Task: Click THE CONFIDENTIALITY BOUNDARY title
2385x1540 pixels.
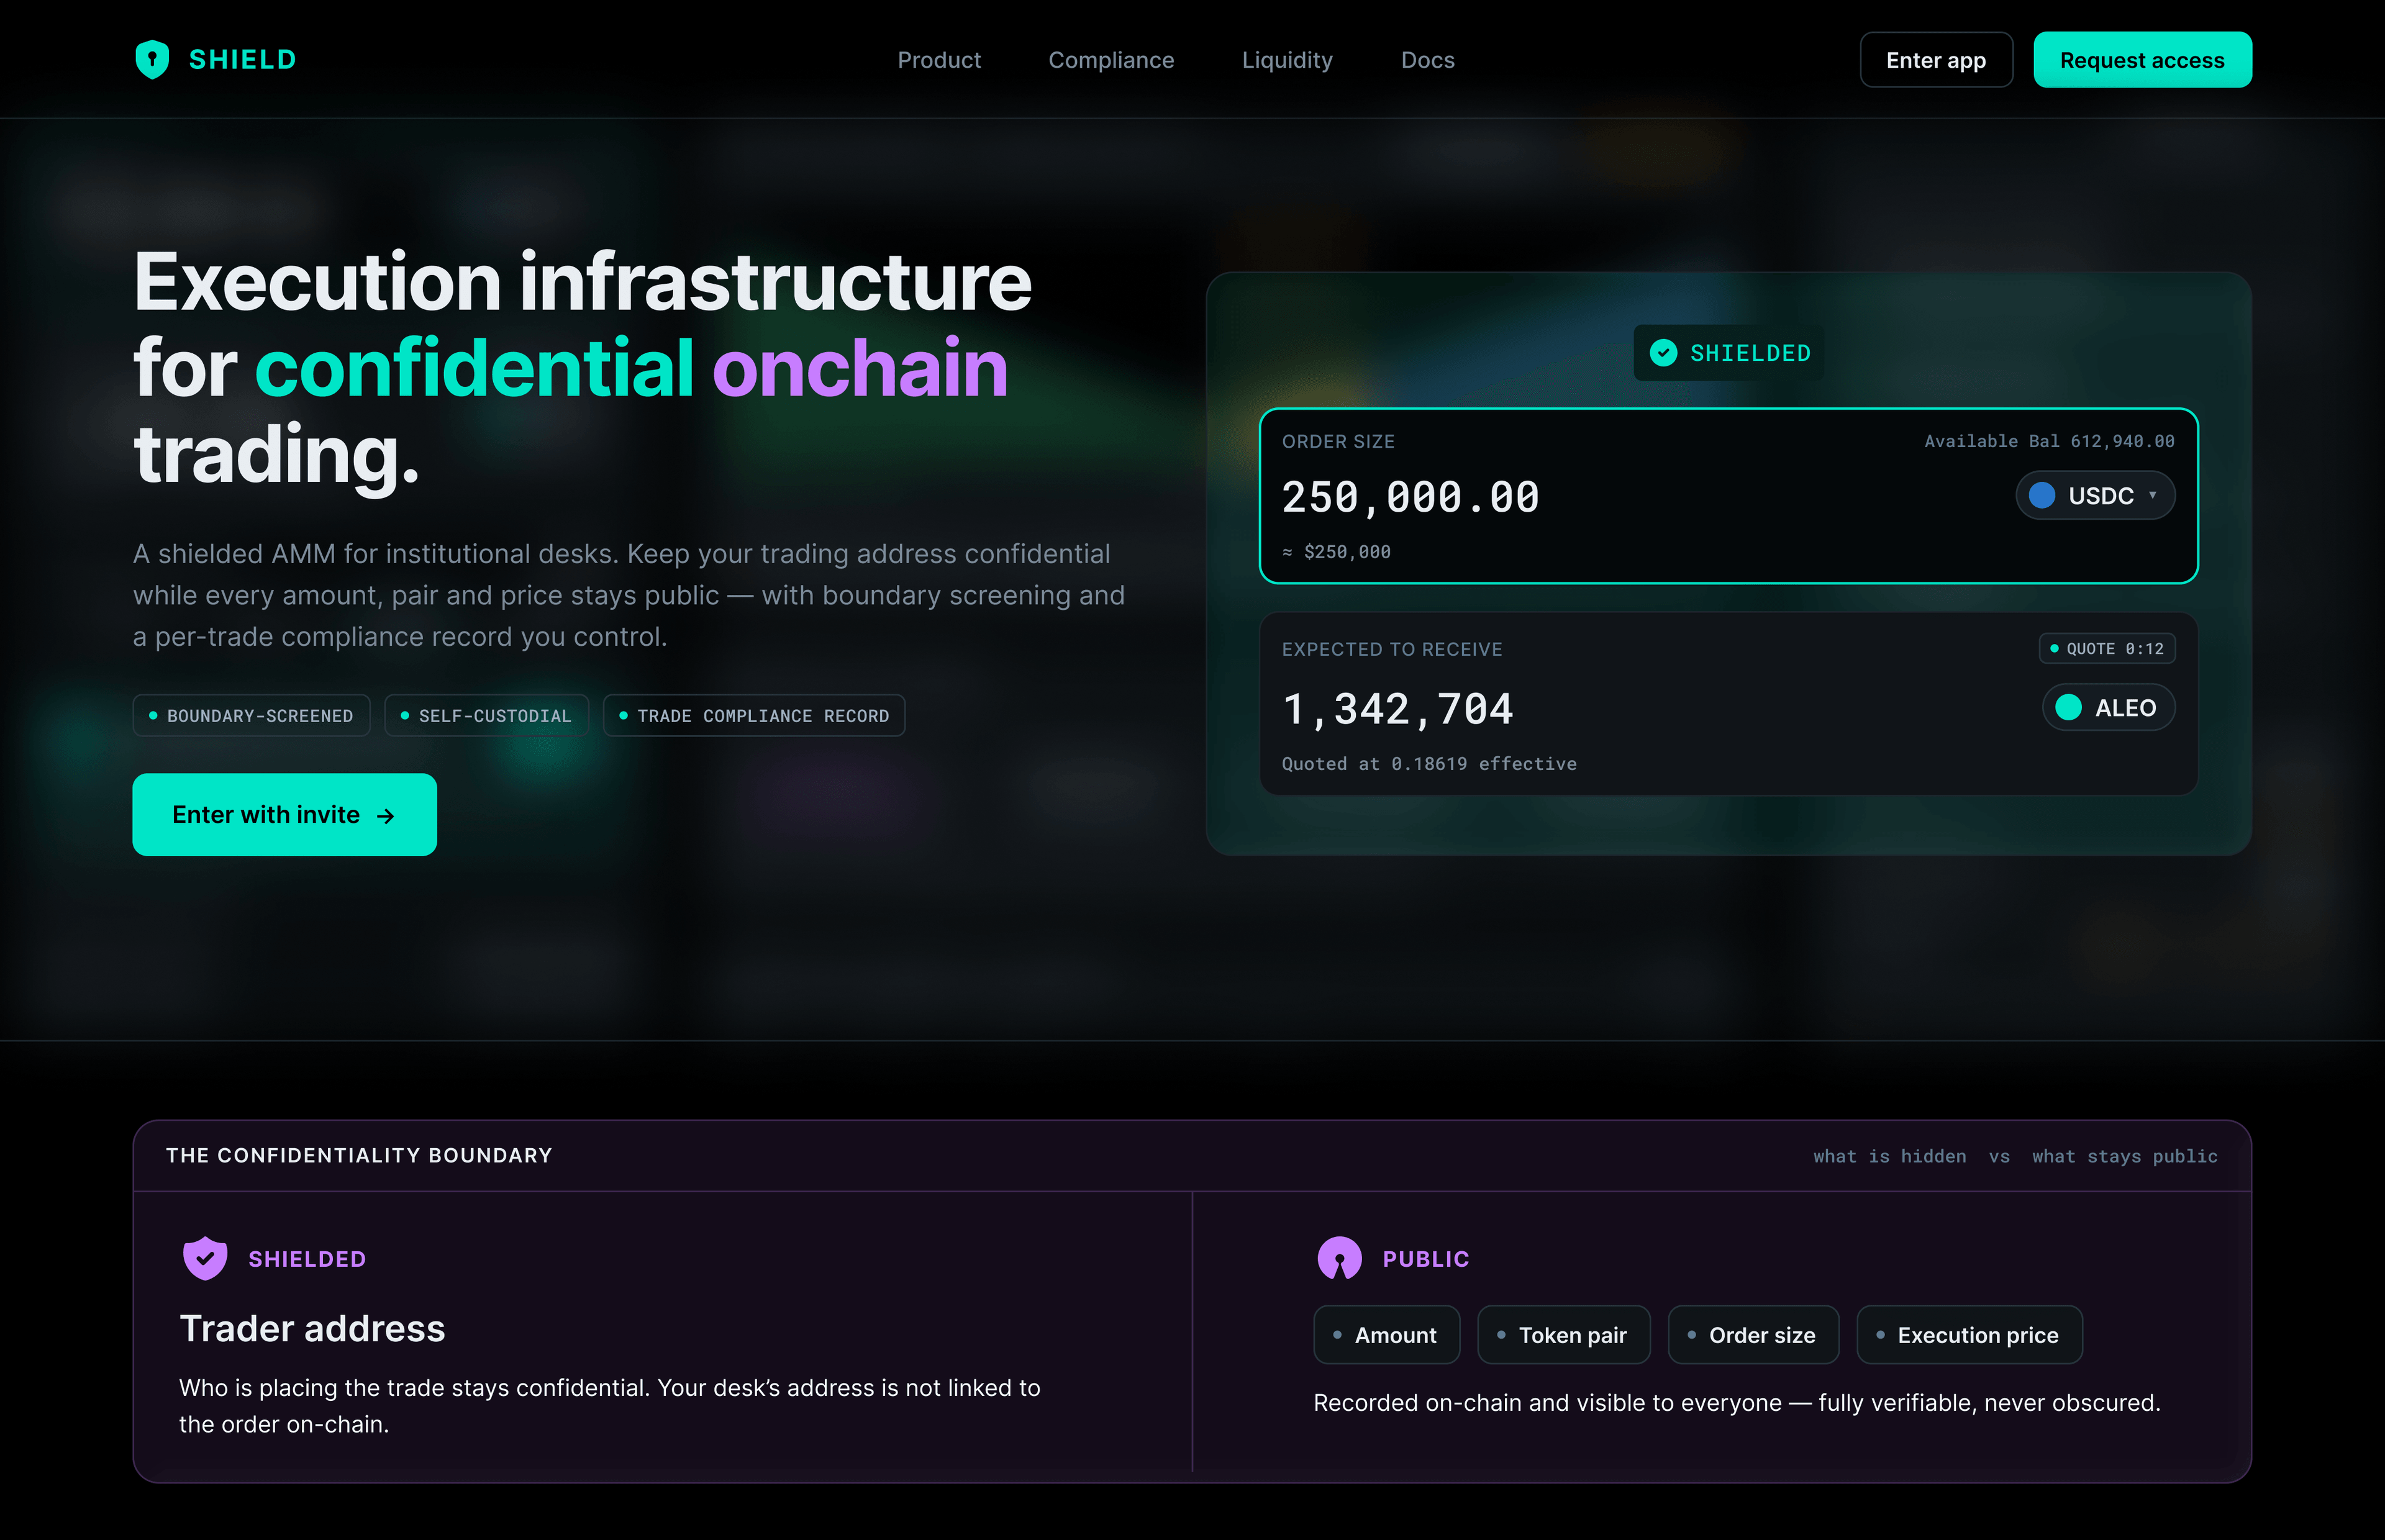Action: [359, 1156]
